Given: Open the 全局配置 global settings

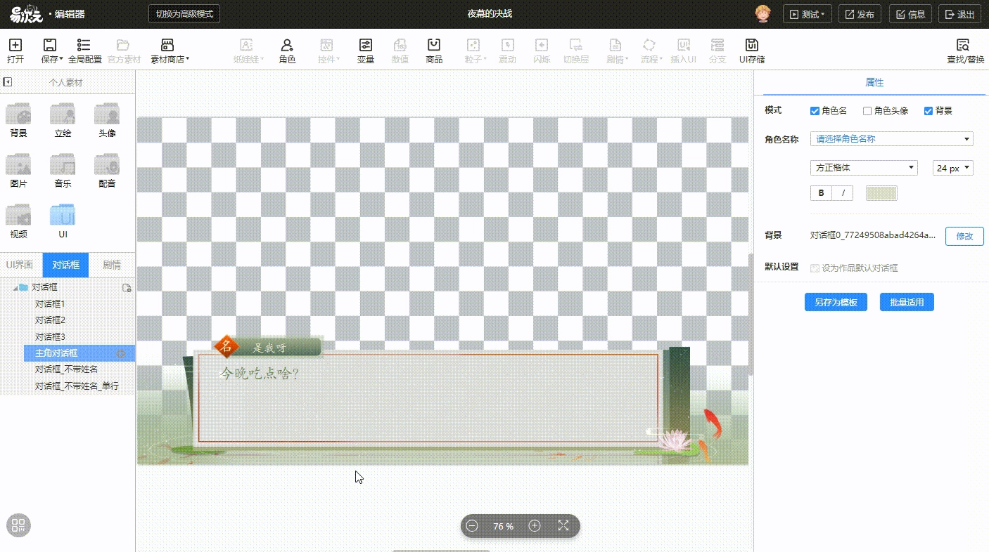Looking at the screenshot, I should click(x=84, y=51).
